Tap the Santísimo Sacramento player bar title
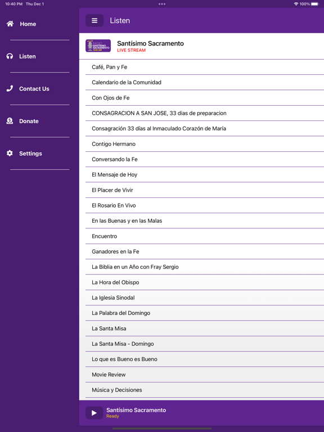 [x=136, y=410]
